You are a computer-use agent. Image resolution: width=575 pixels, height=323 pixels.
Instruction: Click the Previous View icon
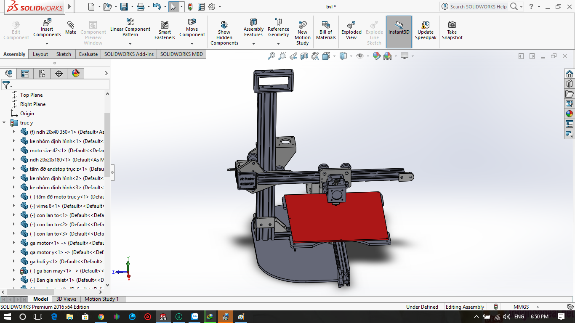[293, 56]
